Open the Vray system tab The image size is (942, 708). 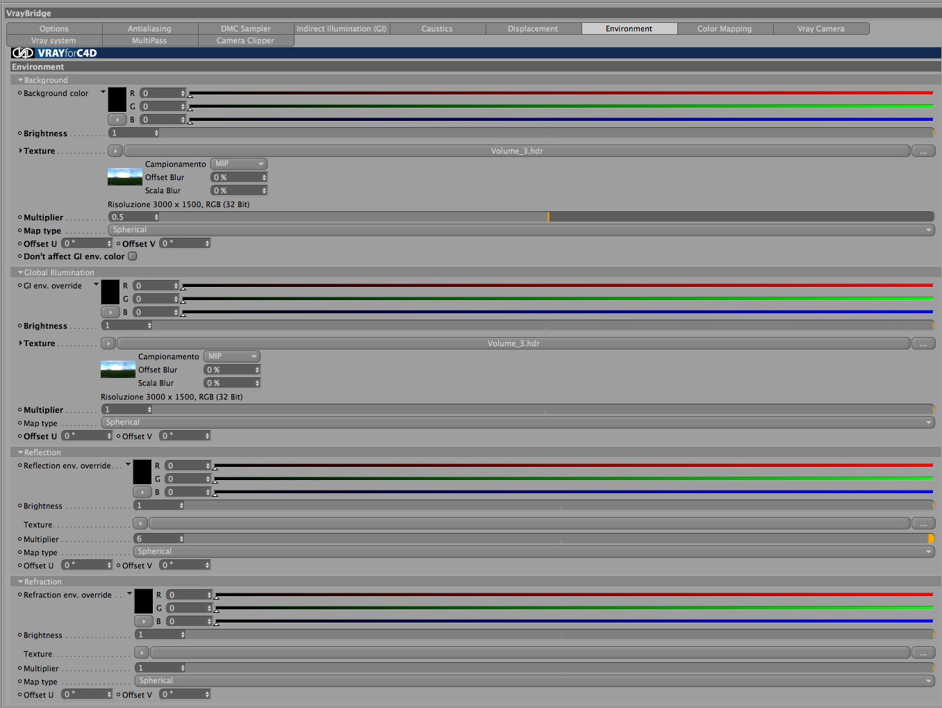click(x=54, y=40)
